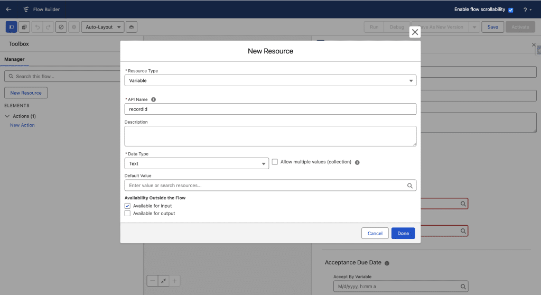Click the Cancel button
The width and height of the screenshot is (541, 295).
[x=375, y=233]
